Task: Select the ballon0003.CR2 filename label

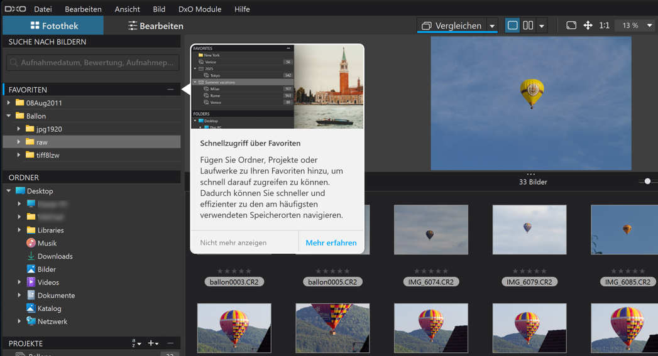Action: coord(234,282)
